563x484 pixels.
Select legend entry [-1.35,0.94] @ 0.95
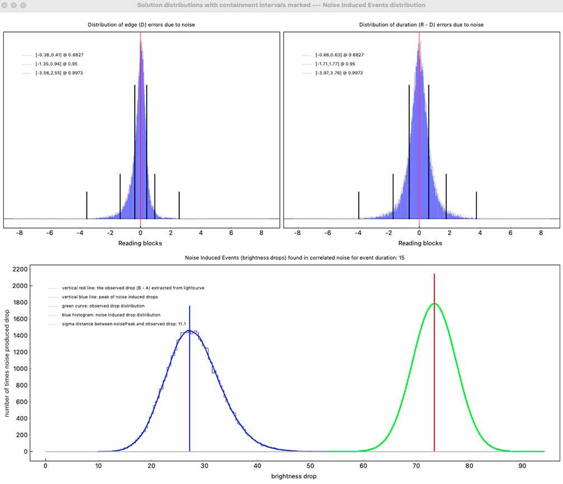[x=54, y=64]
